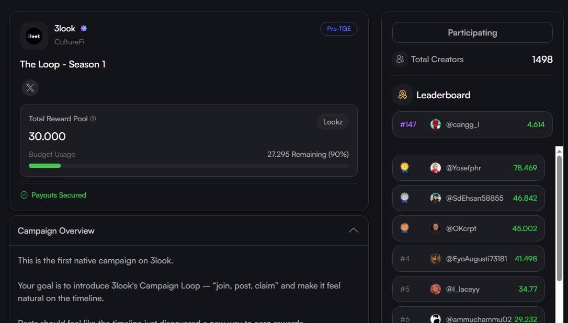Open my rank #147 @cangg_l row
Image resolution: width=568 pixels, height=323 pixels.
click(472, 124)
